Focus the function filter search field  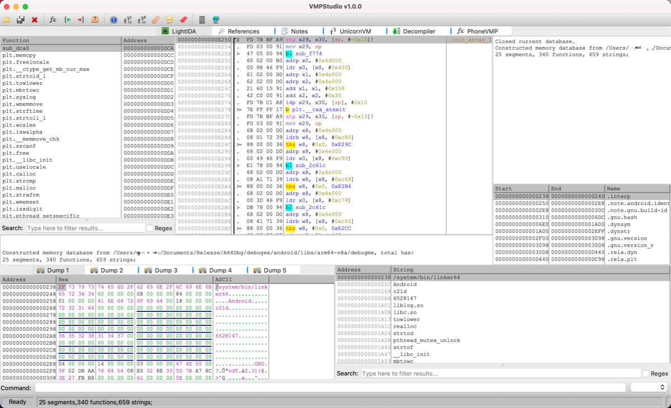pyautogui.click(x=85, y=228)
